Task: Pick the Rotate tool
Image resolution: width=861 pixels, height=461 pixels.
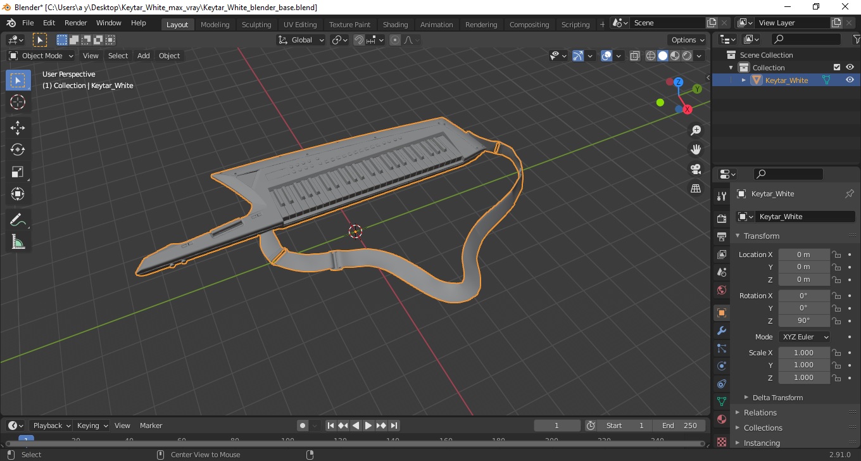Action: pyautogui.click(x=18, y=149)
